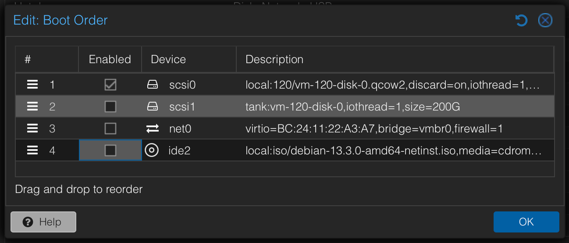The width and height of the screenshot is (569, 243).
Task: Enable network boot for net0
Action: (110, 129)
